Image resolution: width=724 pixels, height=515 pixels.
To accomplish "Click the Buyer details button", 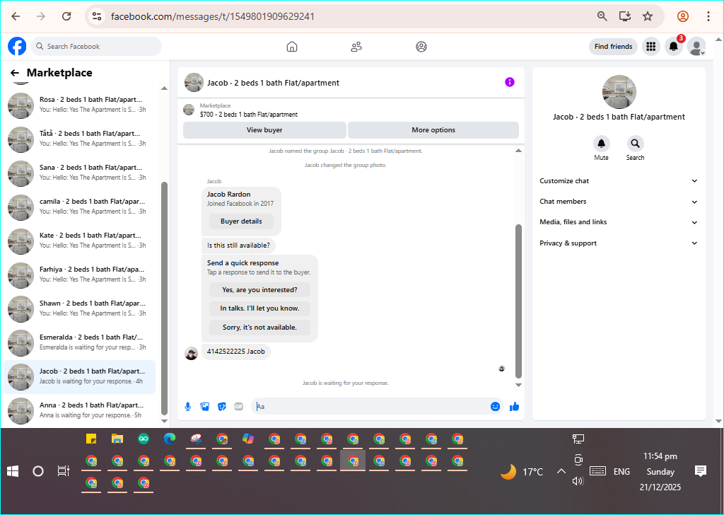I will pyautogui.click(x=241, y=221).
